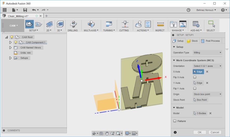This screenshot has height=137, width=230.
Task: Collapse the CAM Root tree node
Action: coord(6,37)
